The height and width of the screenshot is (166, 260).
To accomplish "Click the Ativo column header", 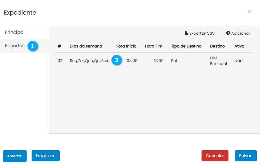I will (239, 46).
